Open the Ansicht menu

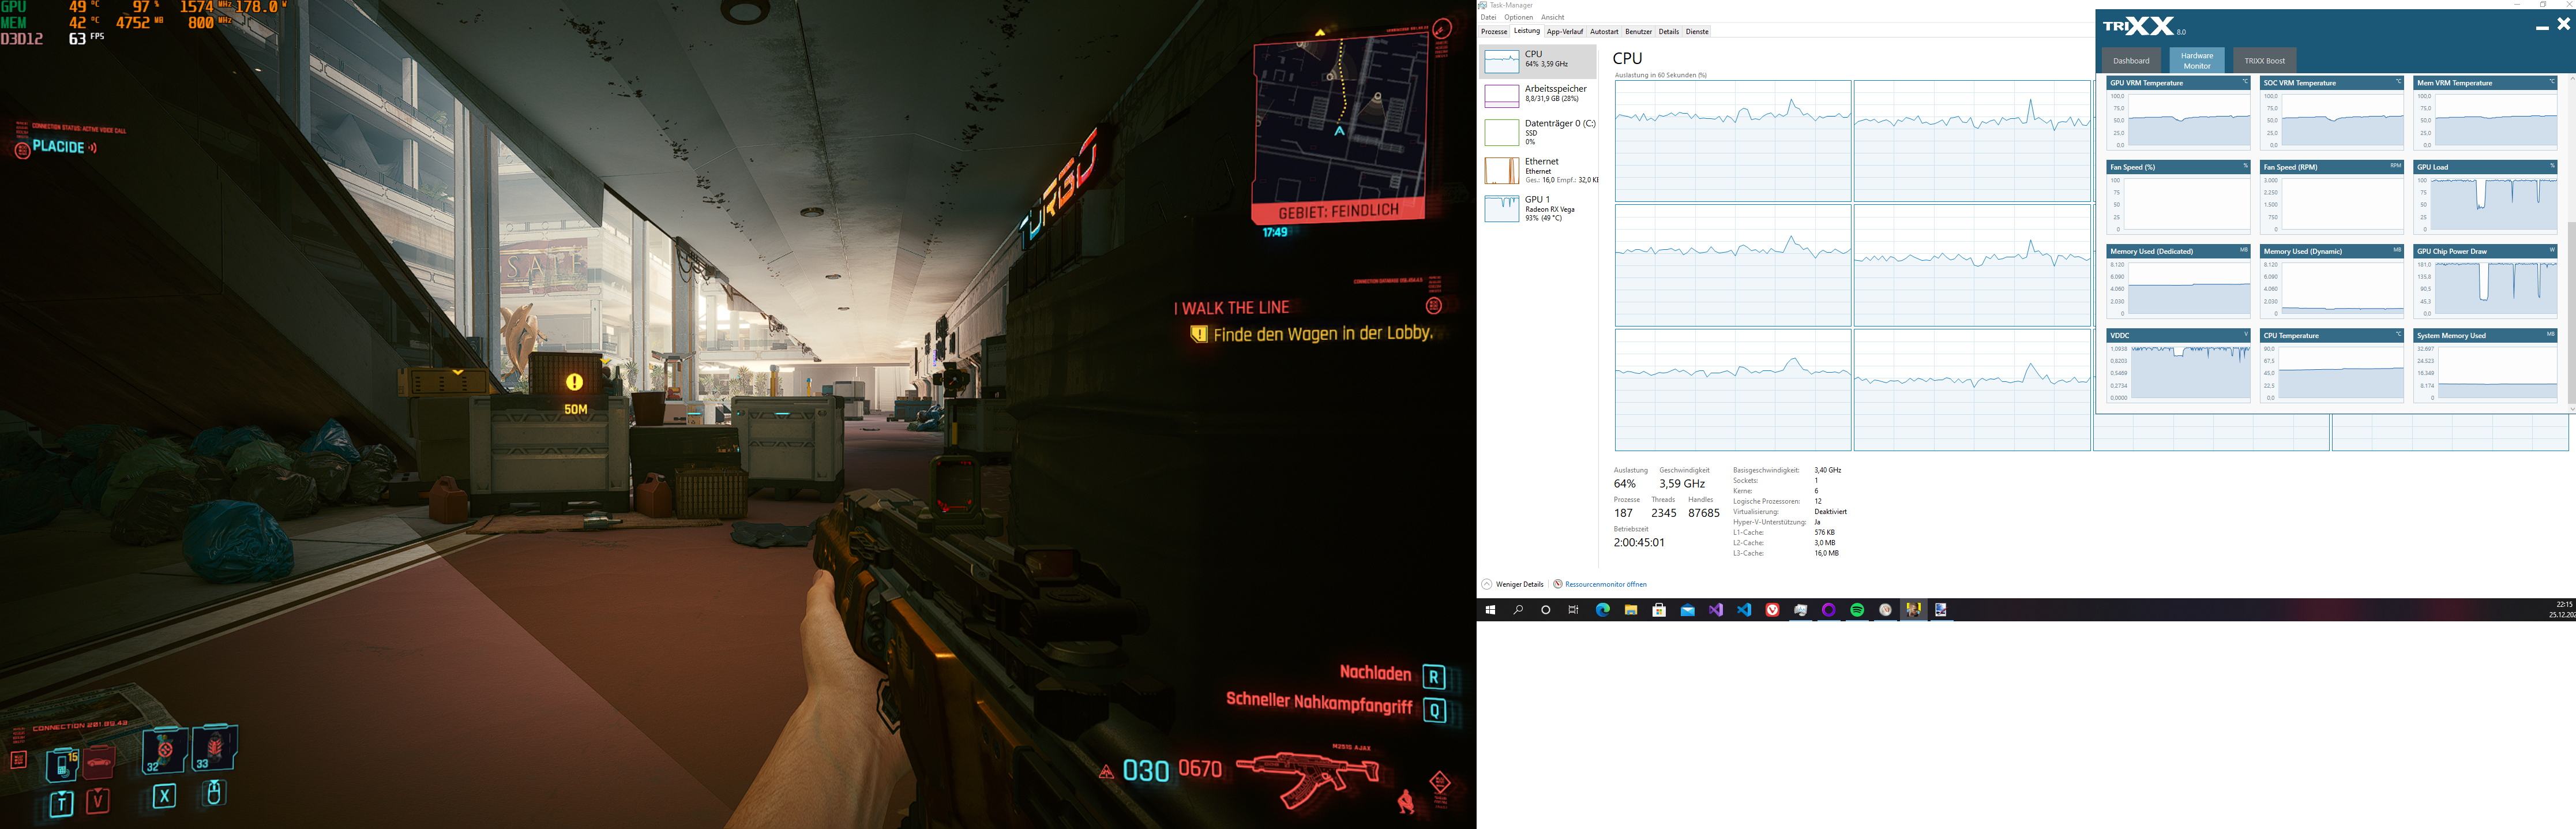point(1552,17)
